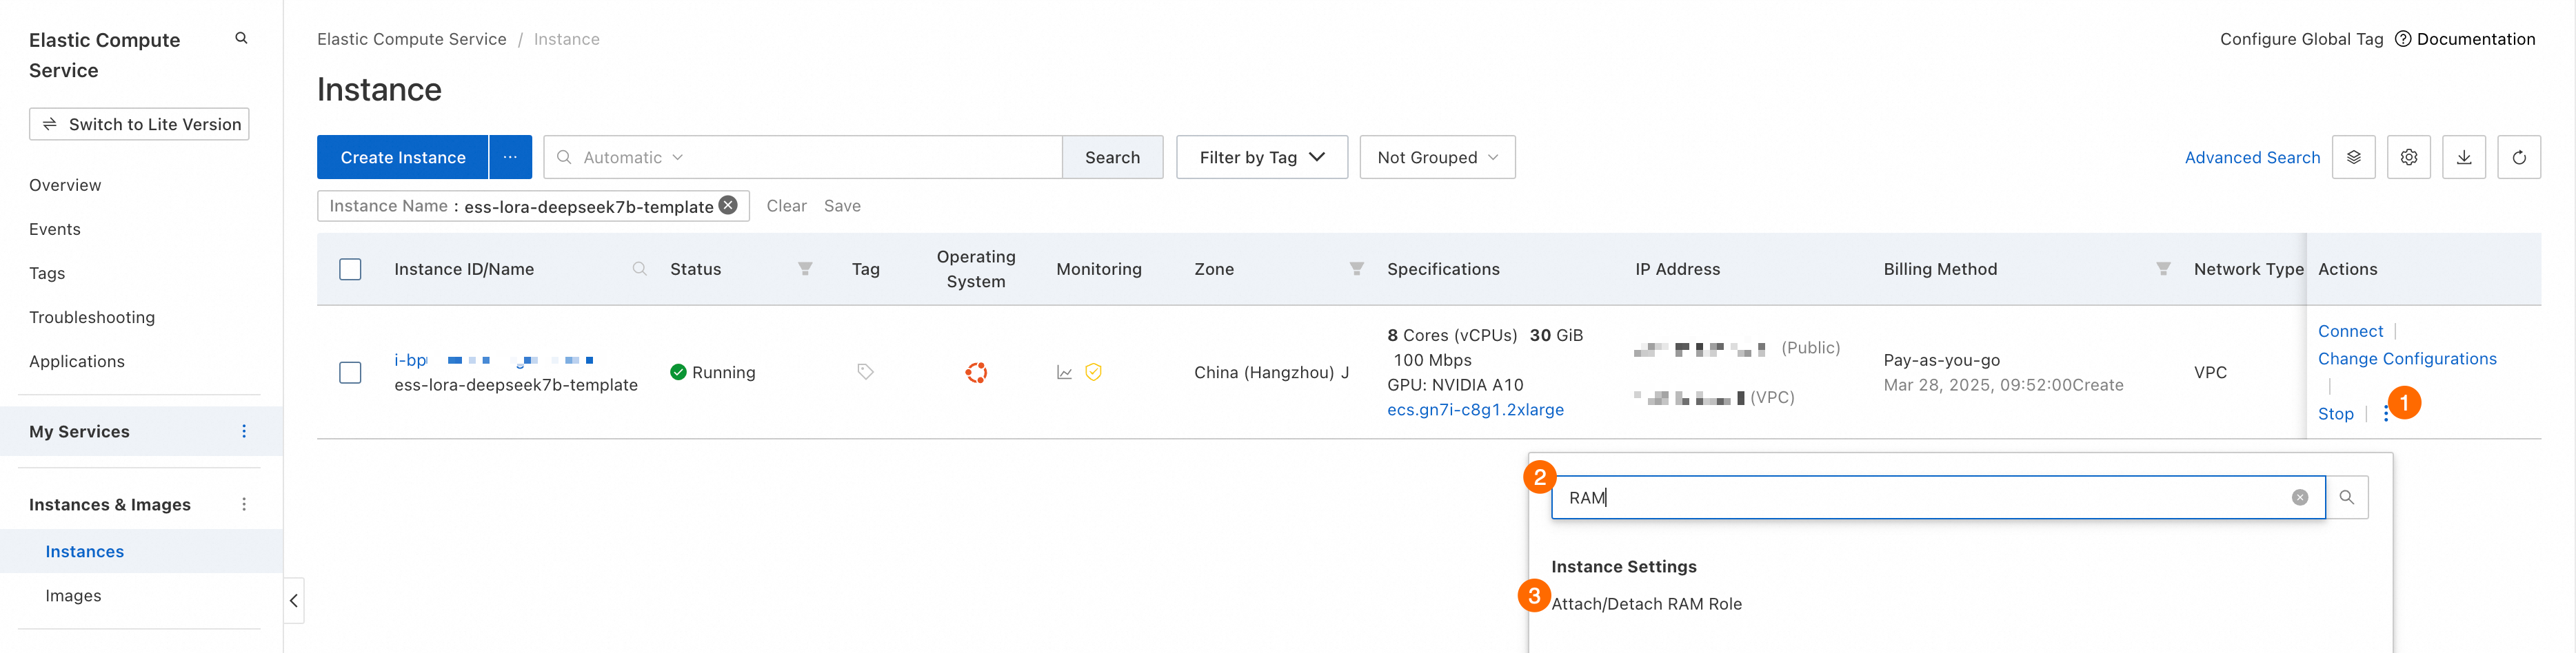Choose Attach/Detach RAM Role from the menu
The height and width of the screenshot is (653, 2576).
pos(1646,604)
